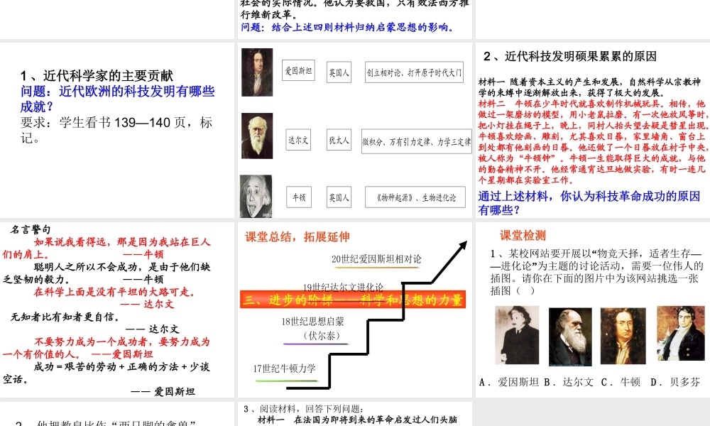Select the 达尔文 name box
This screenshot has width=710, height=426.
click(x=298, y=140)
